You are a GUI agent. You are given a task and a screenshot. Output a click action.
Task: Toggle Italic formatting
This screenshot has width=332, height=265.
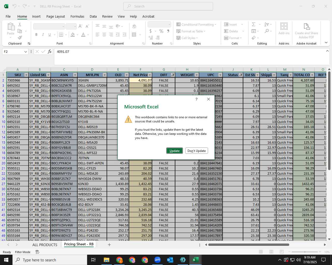[43, 34]
